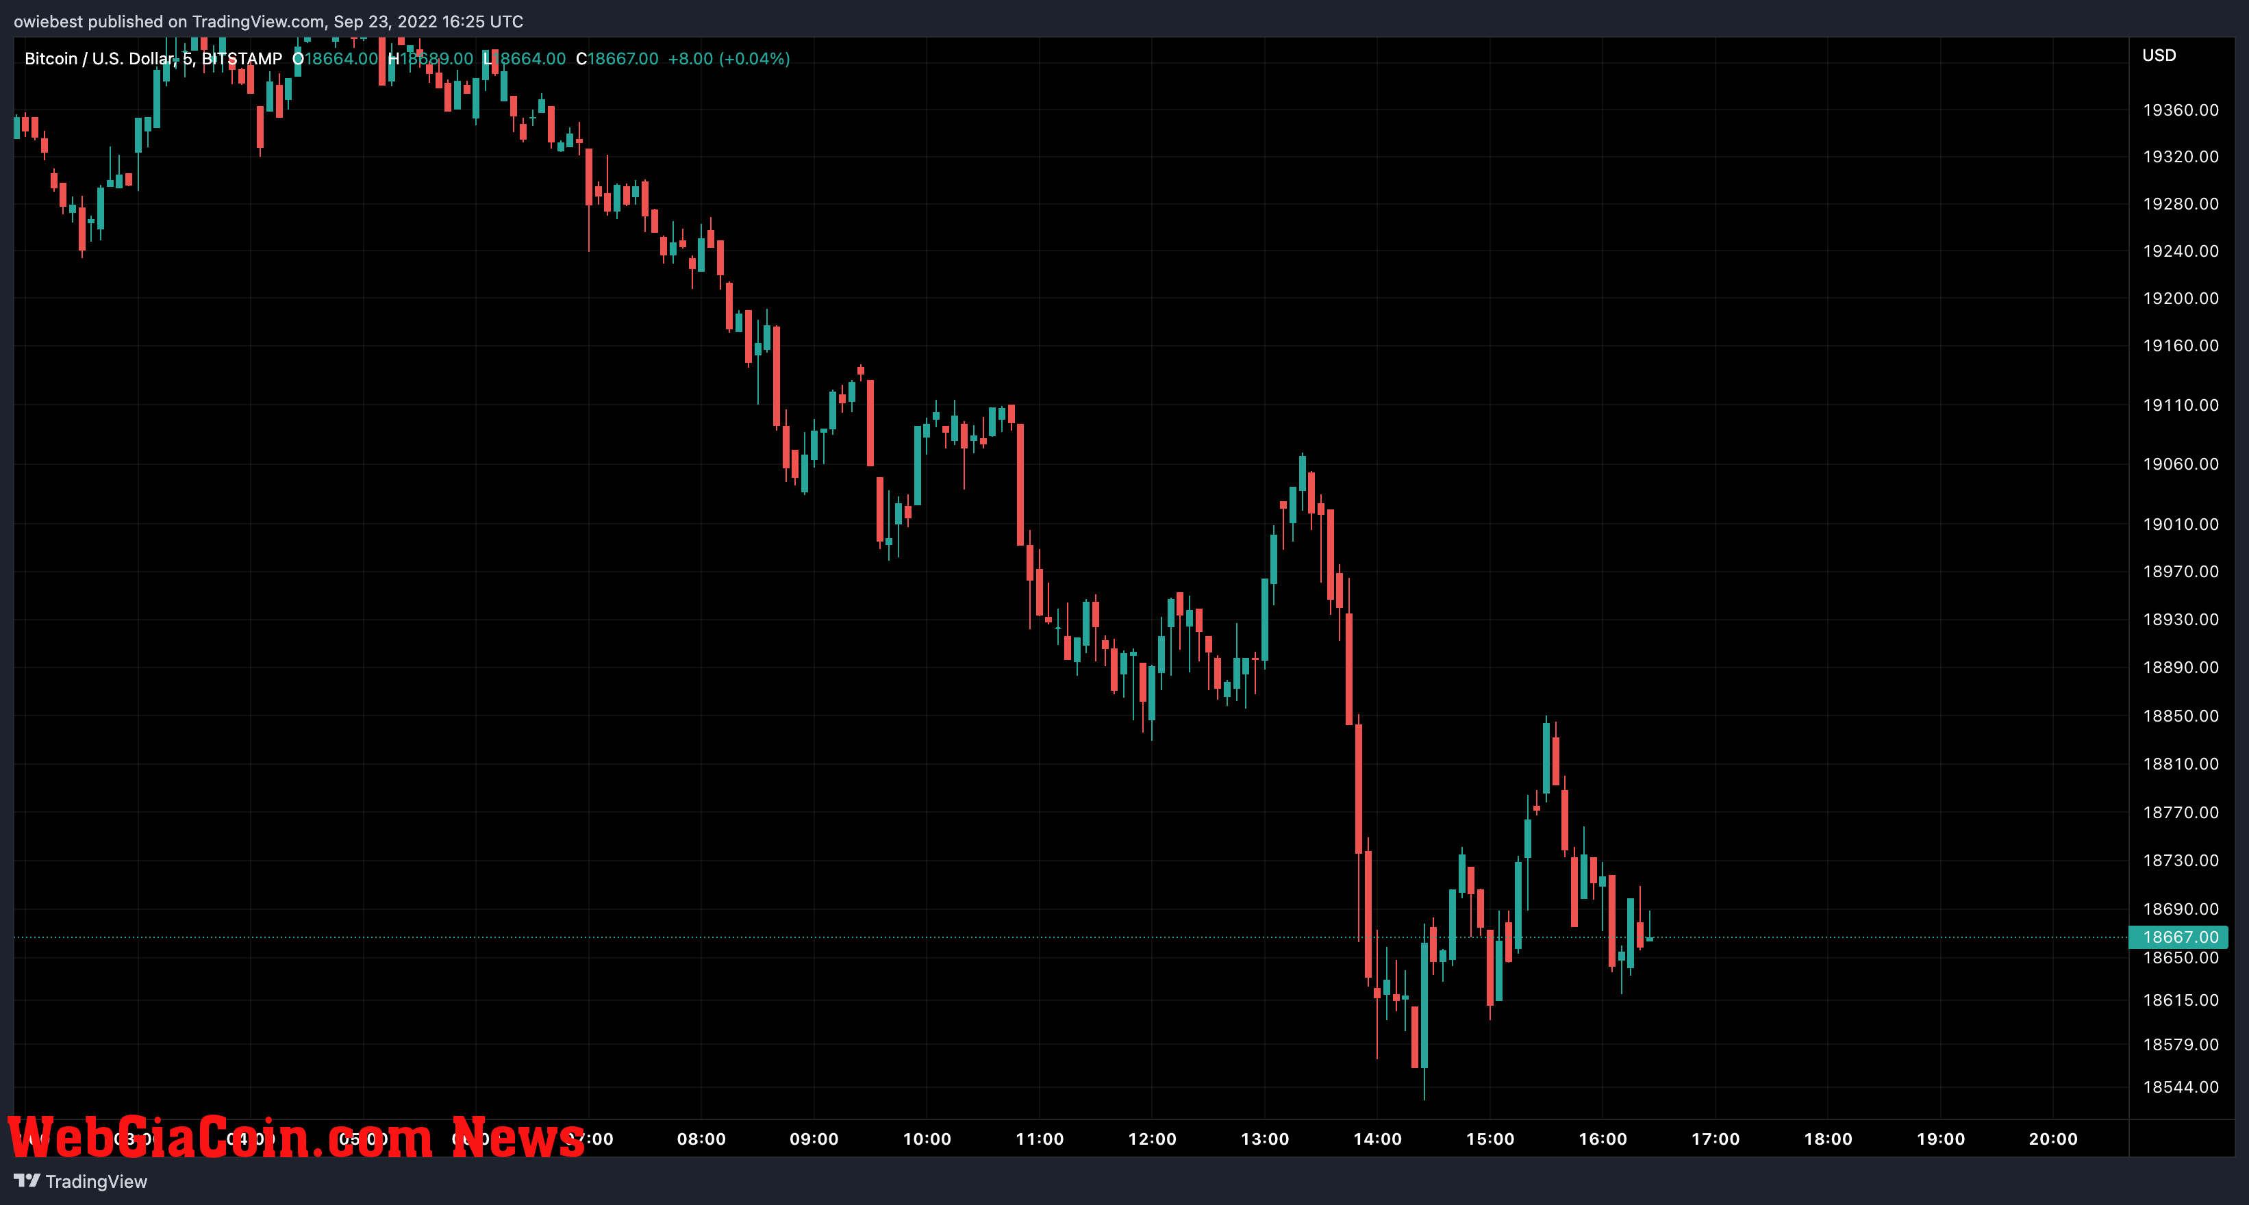Click the TradingView brand text

coord(96,1182)
